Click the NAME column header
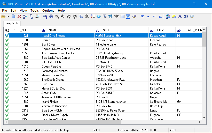This screenshot has height=133, width=212. point(67,30)
